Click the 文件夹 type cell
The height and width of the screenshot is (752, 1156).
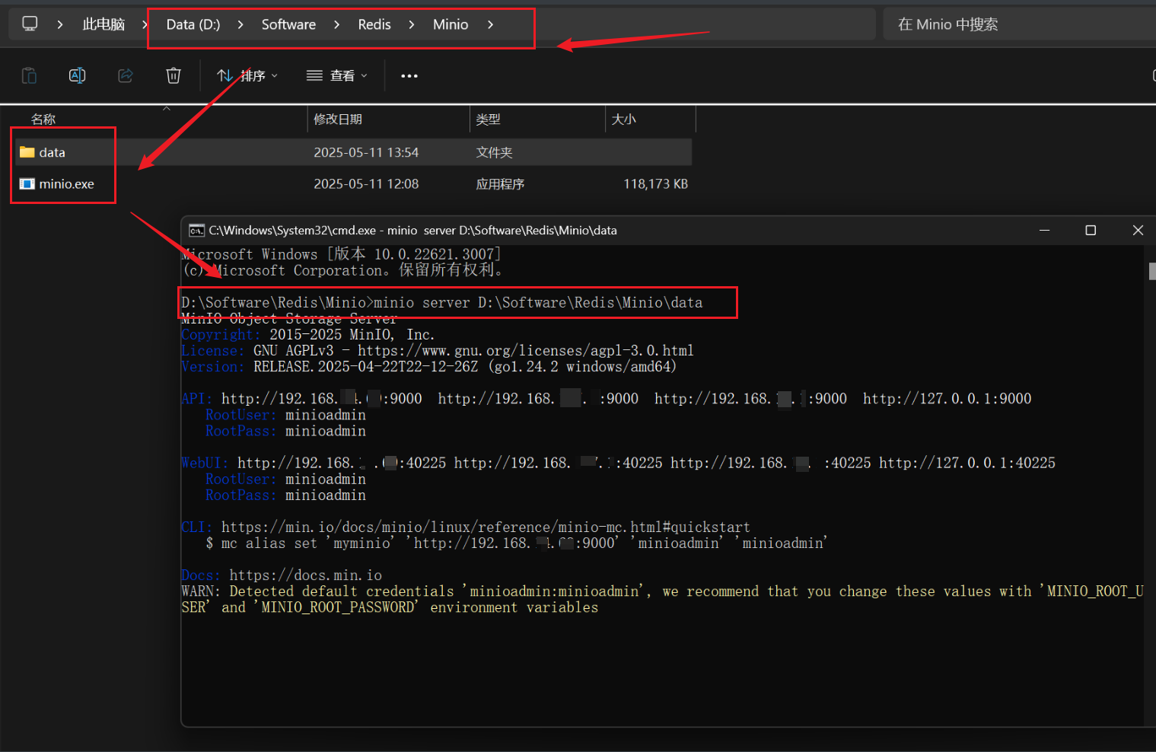(x=494, y=152)
